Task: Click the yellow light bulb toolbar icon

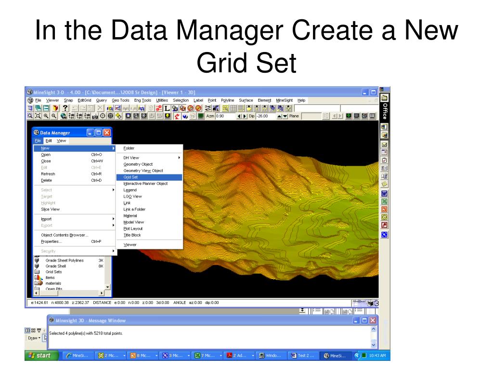Action: click(167, 116)
